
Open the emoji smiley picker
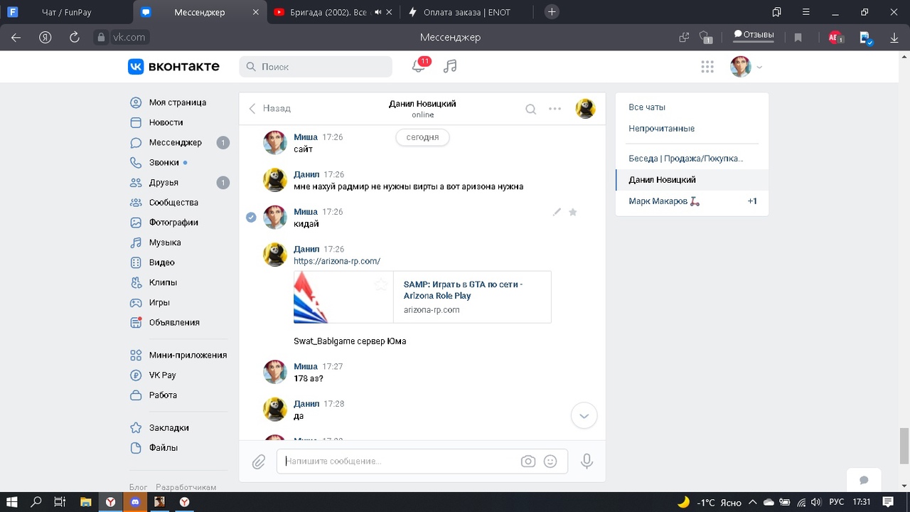550,462
